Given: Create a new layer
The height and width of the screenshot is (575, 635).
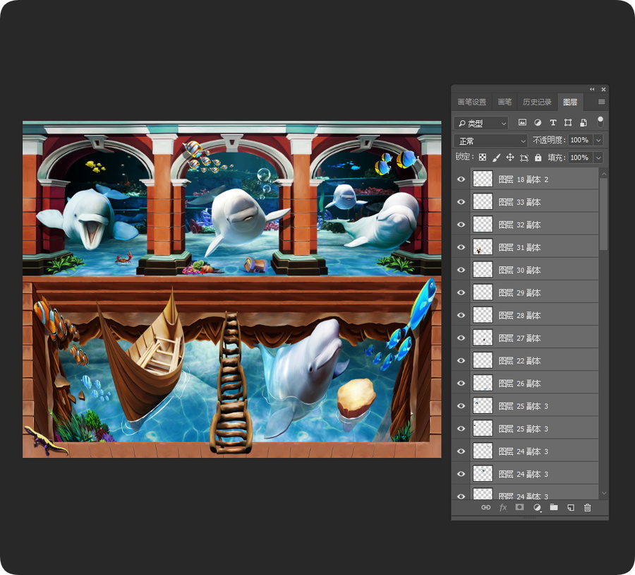Looking at the screenshot, I should coord(571,507).
